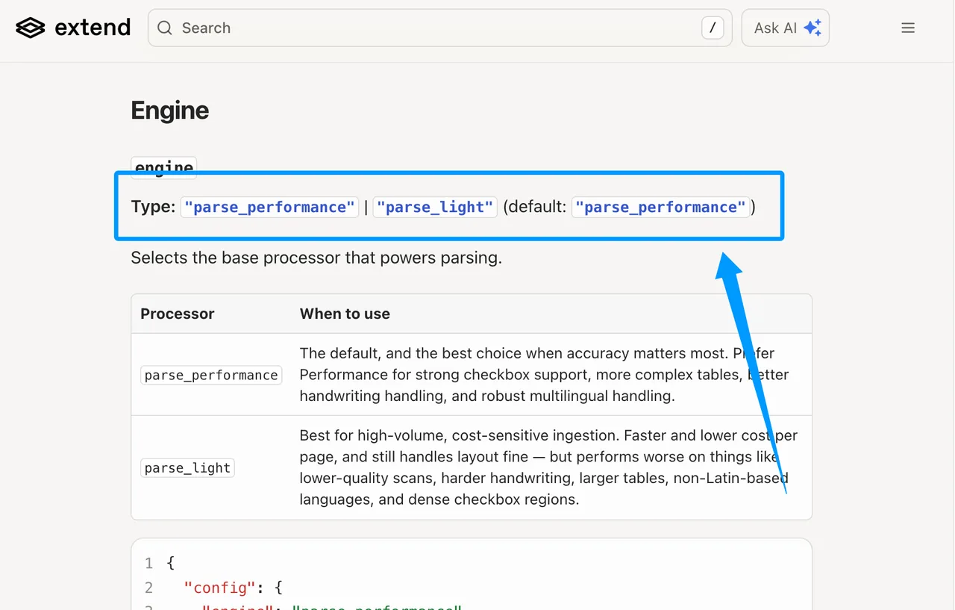Click the Ask AI sparkle icon
This screenshot has width=955, height=610.
(x=812, y=28)
